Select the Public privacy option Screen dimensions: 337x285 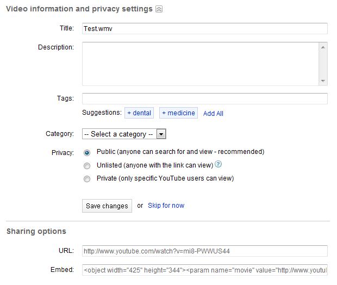tap(87, 152)
